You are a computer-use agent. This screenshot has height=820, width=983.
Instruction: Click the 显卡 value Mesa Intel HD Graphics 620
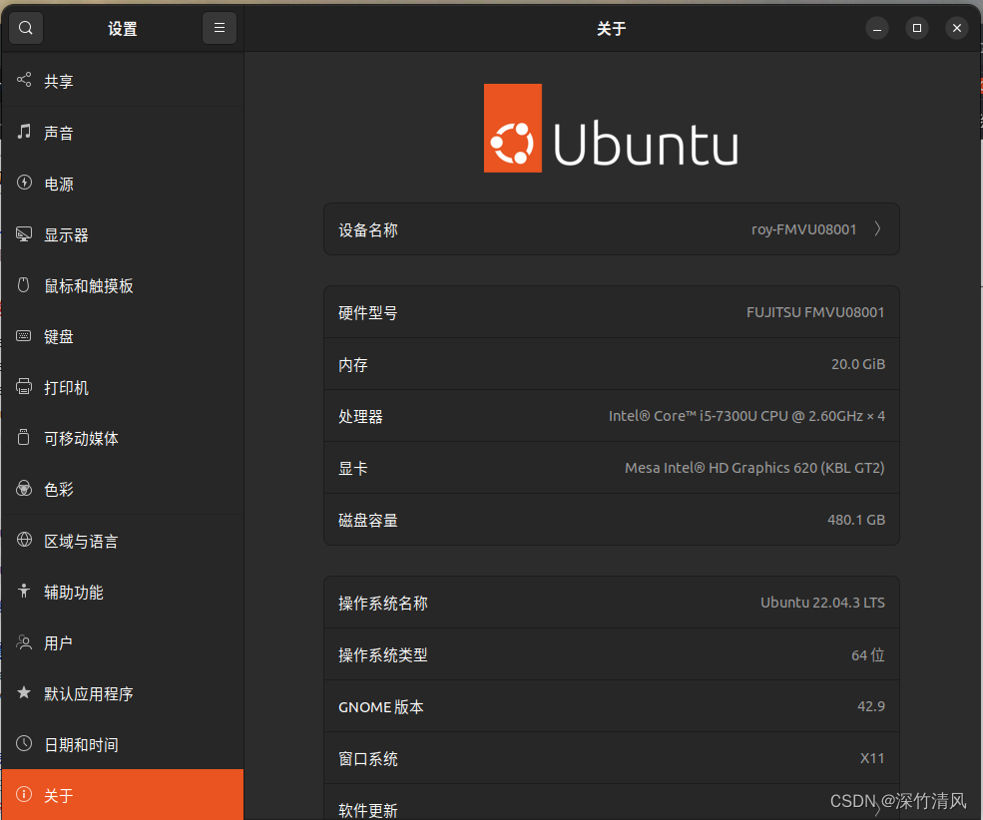tap(754, 468)
